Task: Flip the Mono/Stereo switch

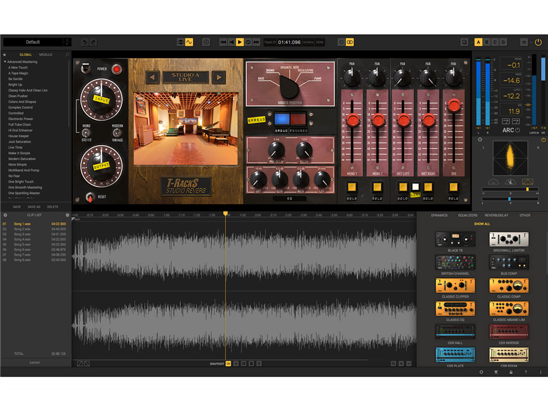Action: tap(86, 133)
